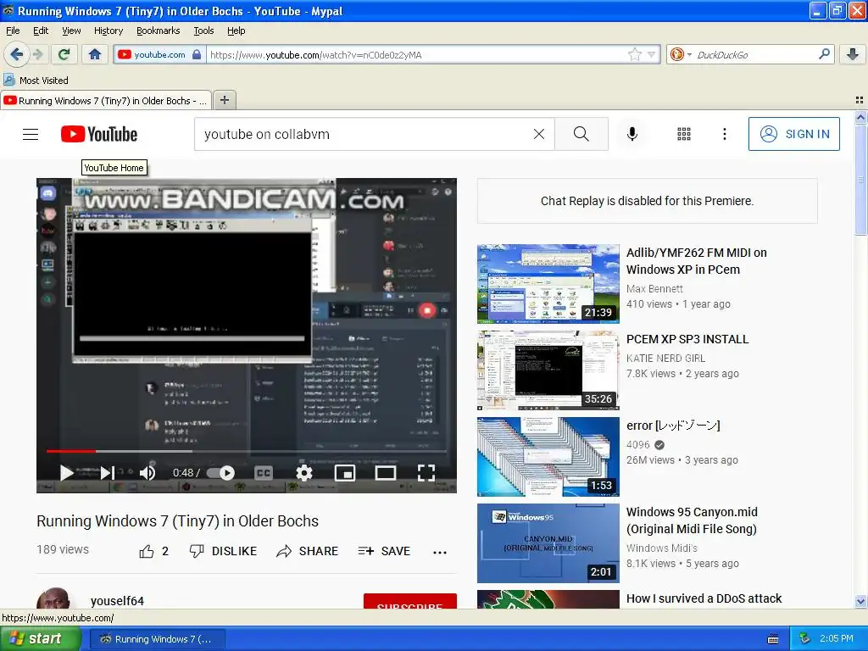Open more actions ellipsis below video

point(440,552)
